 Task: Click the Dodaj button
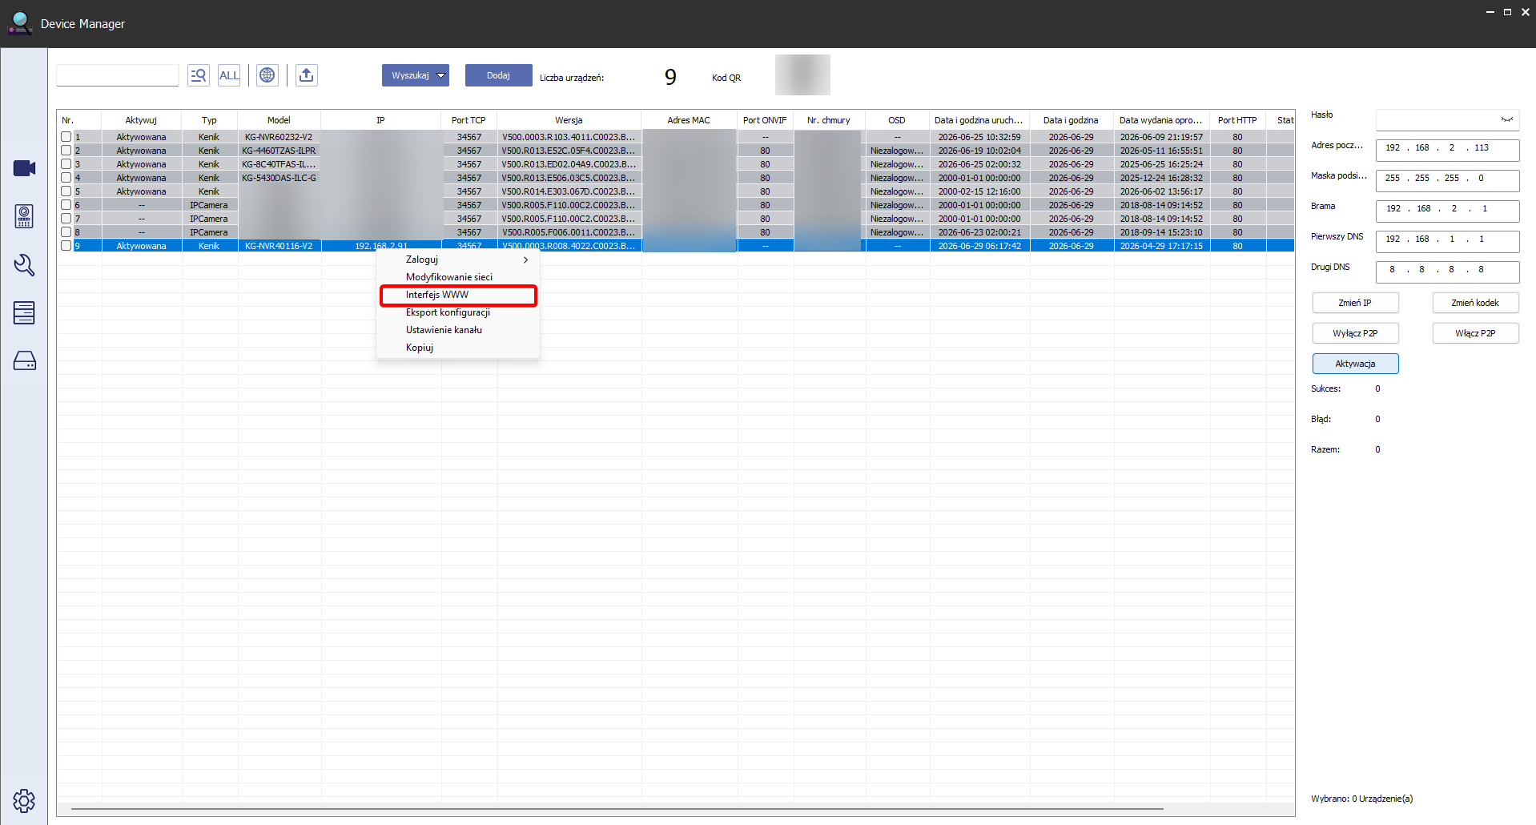coord(498,75)
